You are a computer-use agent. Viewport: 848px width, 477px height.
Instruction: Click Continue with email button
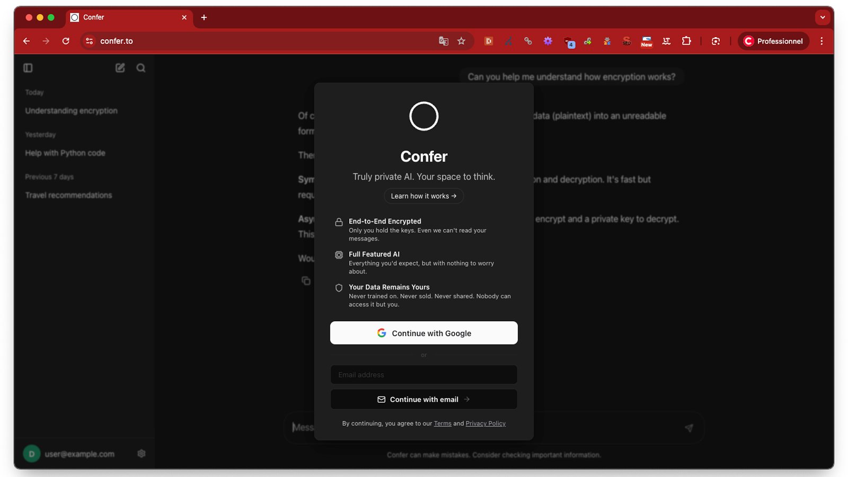(x=424, y=399)
